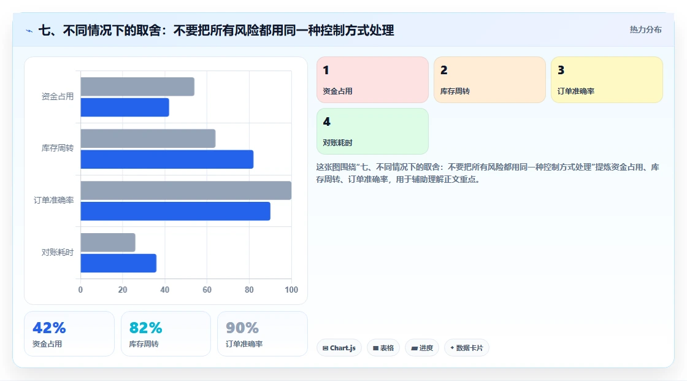687x381 pixels.
Task: Click the x-axis value 20
Action: (123, 290)
